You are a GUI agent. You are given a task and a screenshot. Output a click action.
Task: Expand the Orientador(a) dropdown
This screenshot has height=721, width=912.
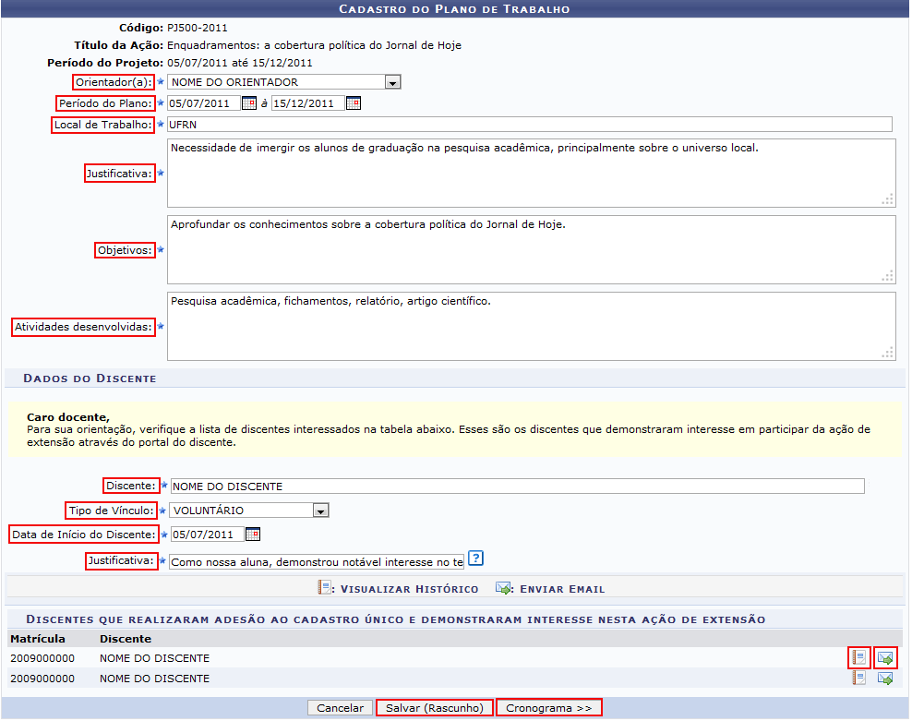coord(392,83)
